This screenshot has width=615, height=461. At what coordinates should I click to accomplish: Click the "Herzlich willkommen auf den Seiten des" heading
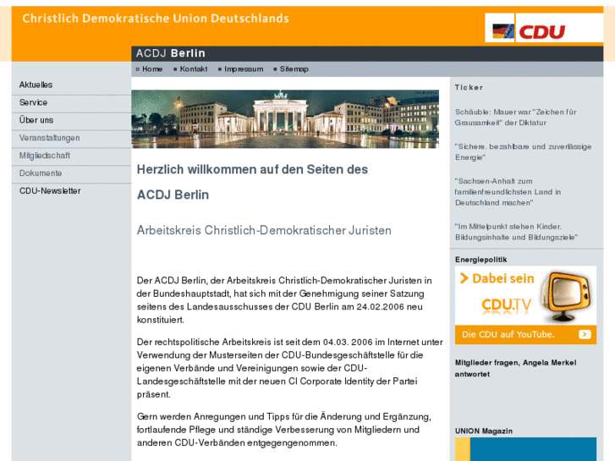pos(252,169)
